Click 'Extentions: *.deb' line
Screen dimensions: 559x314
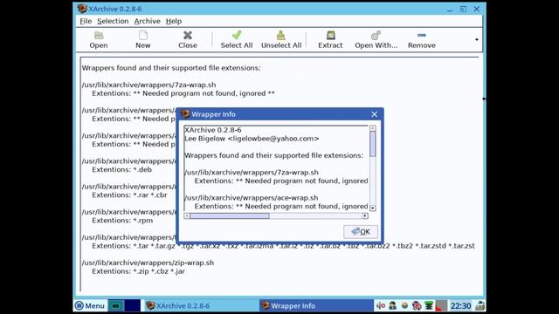point(122,170)
